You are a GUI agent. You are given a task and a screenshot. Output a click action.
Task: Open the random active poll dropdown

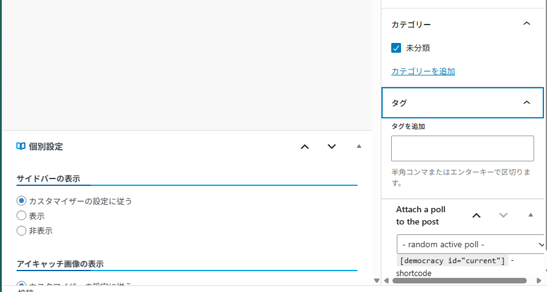[x=471, y=244]
